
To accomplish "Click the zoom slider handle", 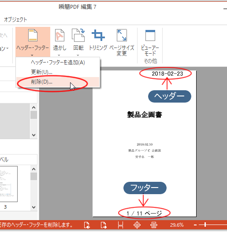I will [205, 225].
